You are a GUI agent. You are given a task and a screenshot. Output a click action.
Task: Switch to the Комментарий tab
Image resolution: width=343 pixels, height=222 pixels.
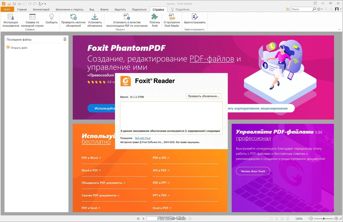point(41,9)
